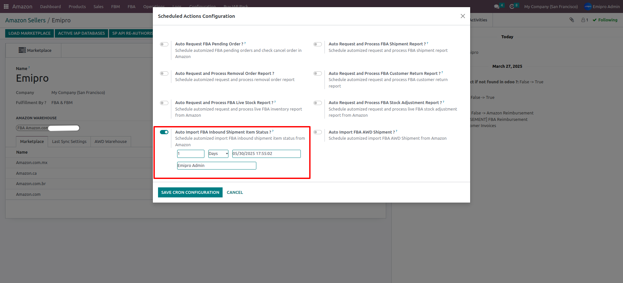This screenshot has width=623, height=283.
Task: Click Save Cron Configuration button
Action: 190,193
